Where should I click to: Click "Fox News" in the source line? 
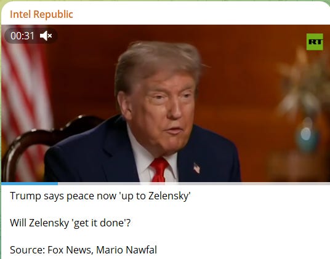(69, 250)
